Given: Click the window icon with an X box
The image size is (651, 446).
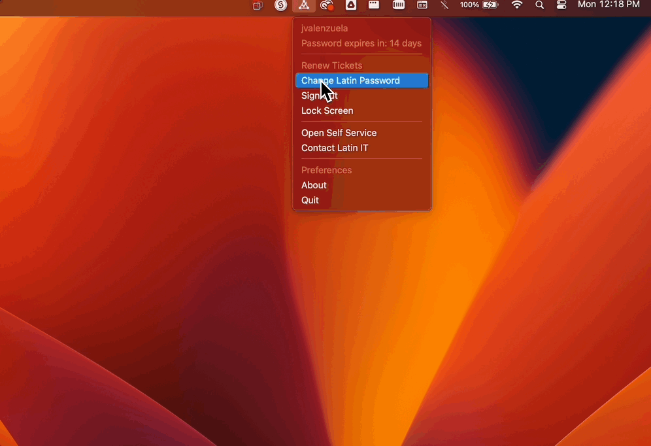Looking at the screenshot, I should point(422,5).
